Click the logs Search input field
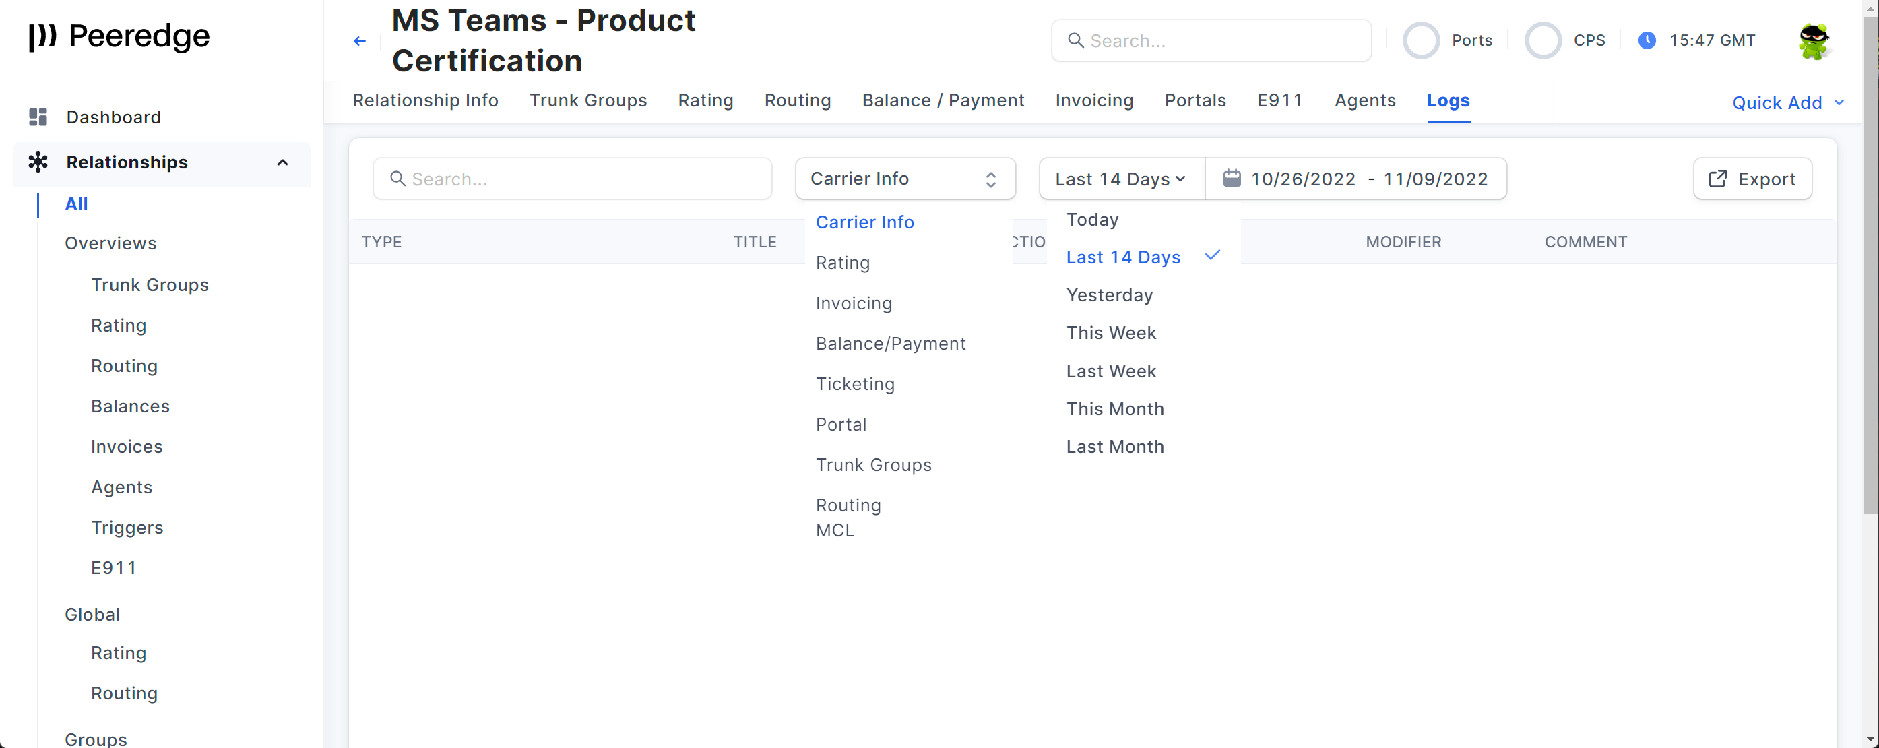1879x748 pixels. (x=572, y=179)
